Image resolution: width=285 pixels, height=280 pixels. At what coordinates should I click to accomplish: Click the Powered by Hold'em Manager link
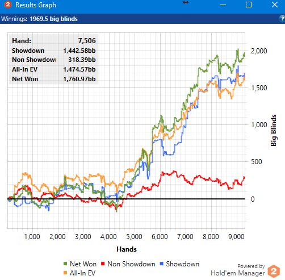(238, 270)
